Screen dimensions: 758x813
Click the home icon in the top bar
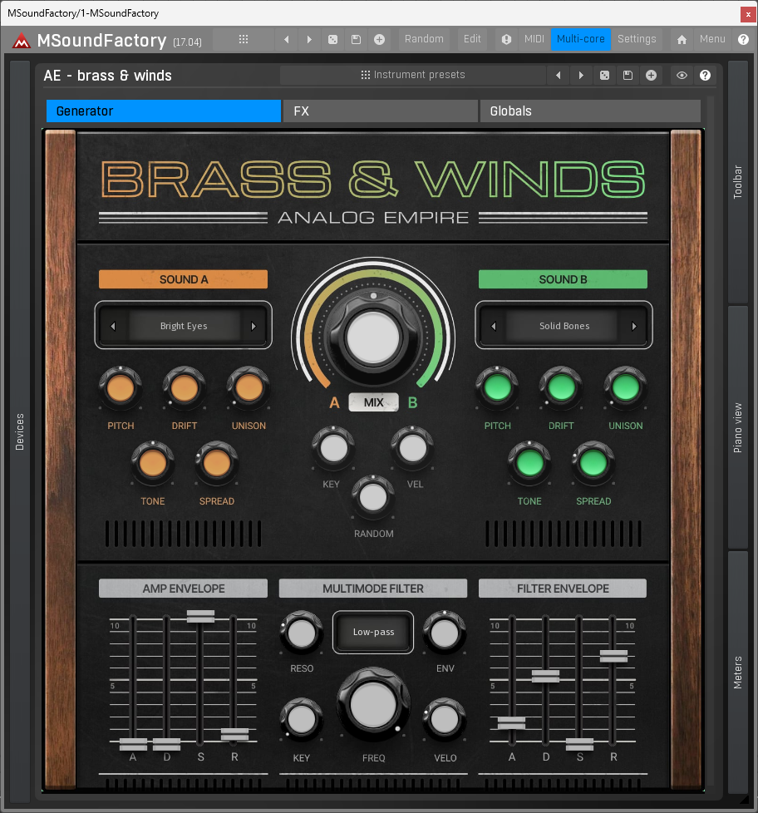click(x=682, y=39)
